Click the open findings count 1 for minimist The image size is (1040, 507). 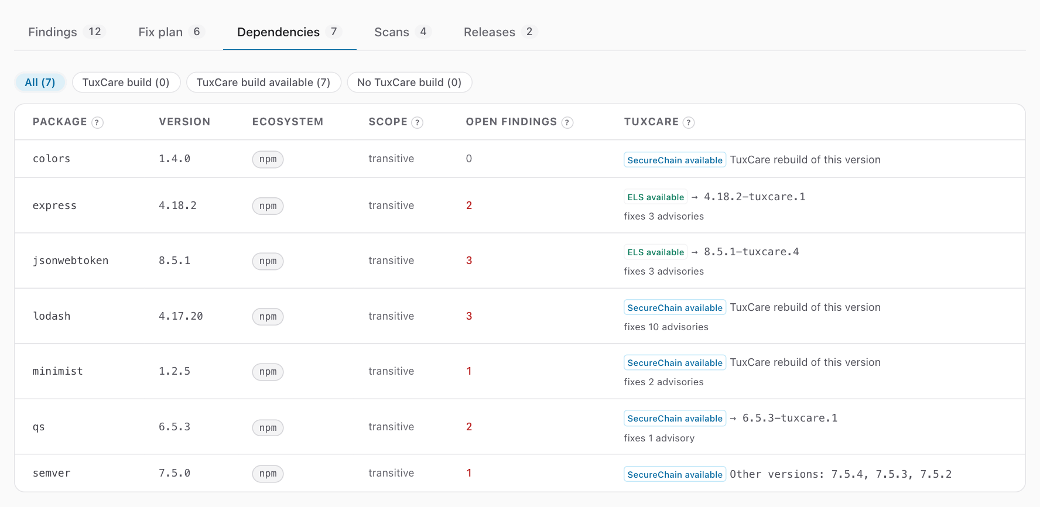[469, 371]
